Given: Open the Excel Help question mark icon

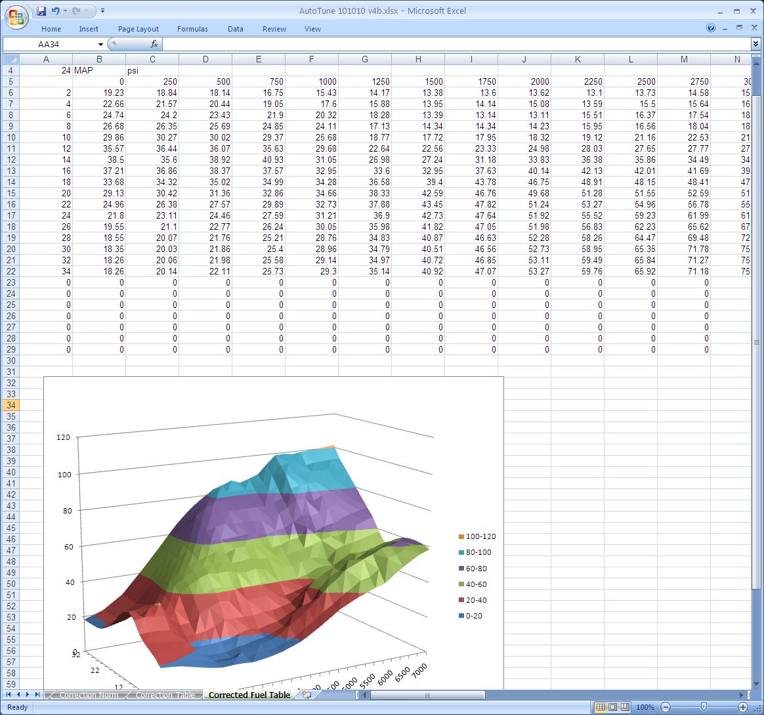Looking at the screenshot, I should 711,28.
